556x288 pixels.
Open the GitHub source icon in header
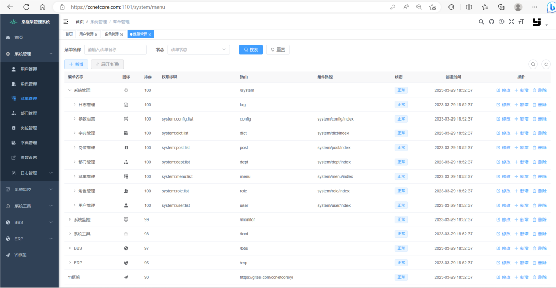click(x=491, y=22)
